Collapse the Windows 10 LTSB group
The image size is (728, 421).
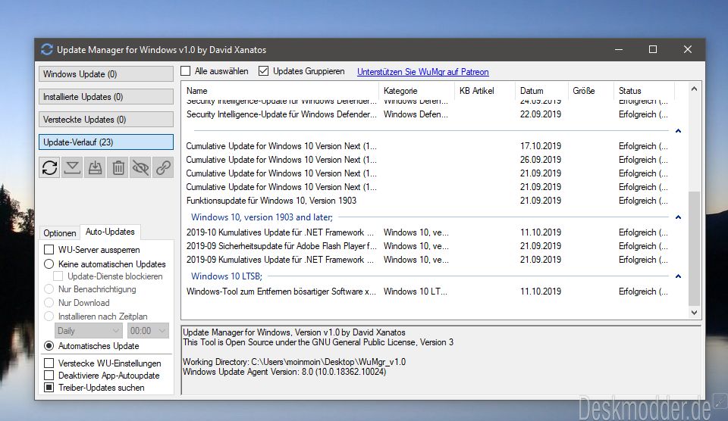(678, 276)
